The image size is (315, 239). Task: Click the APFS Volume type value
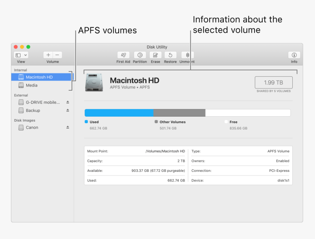pos(278,151)
